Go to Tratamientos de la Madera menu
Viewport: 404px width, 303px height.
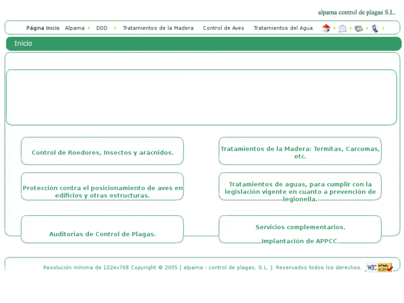point(158,28)
